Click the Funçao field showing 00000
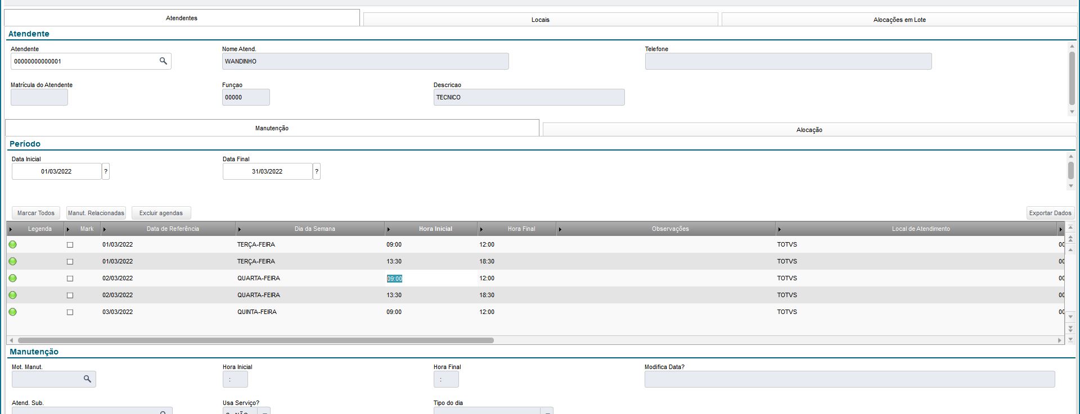This screenshot has height=414, width=1080. tap(246, 97)
